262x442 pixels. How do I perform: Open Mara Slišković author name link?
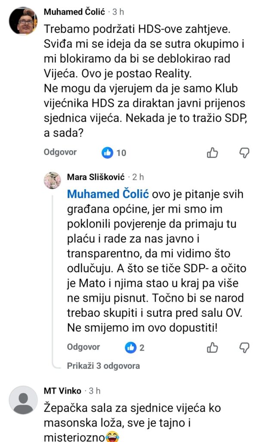click(96, 177)
